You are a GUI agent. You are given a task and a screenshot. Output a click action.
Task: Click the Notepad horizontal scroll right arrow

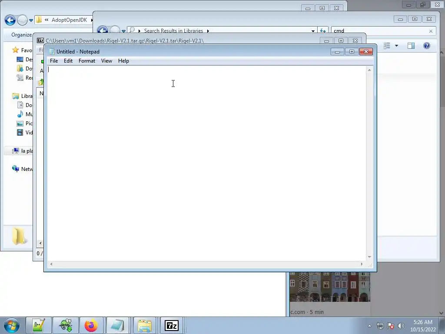tap(362, 264)
